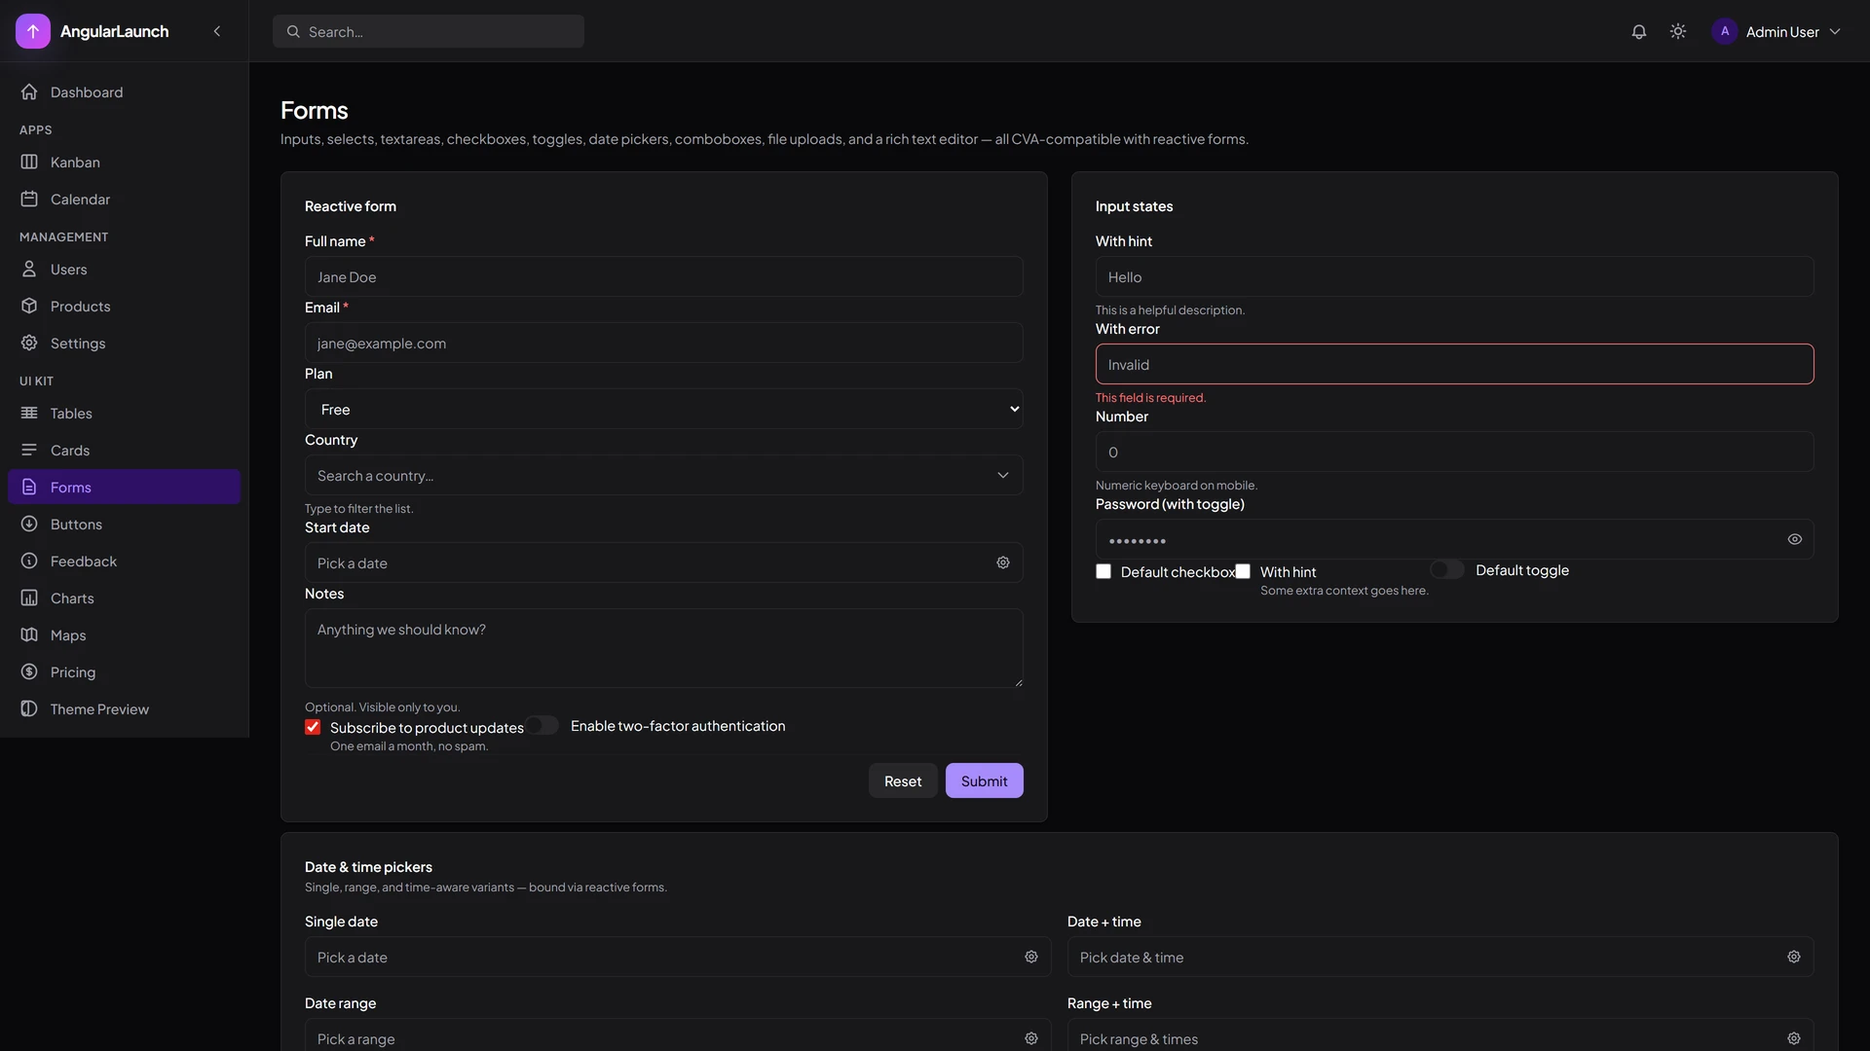Click the Forms document icon

click(x=29, y=487)
